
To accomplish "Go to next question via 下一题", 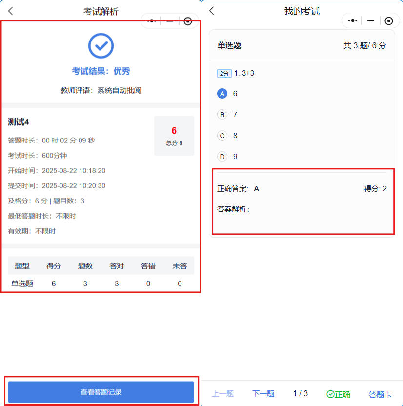I will tap(263, 394).
